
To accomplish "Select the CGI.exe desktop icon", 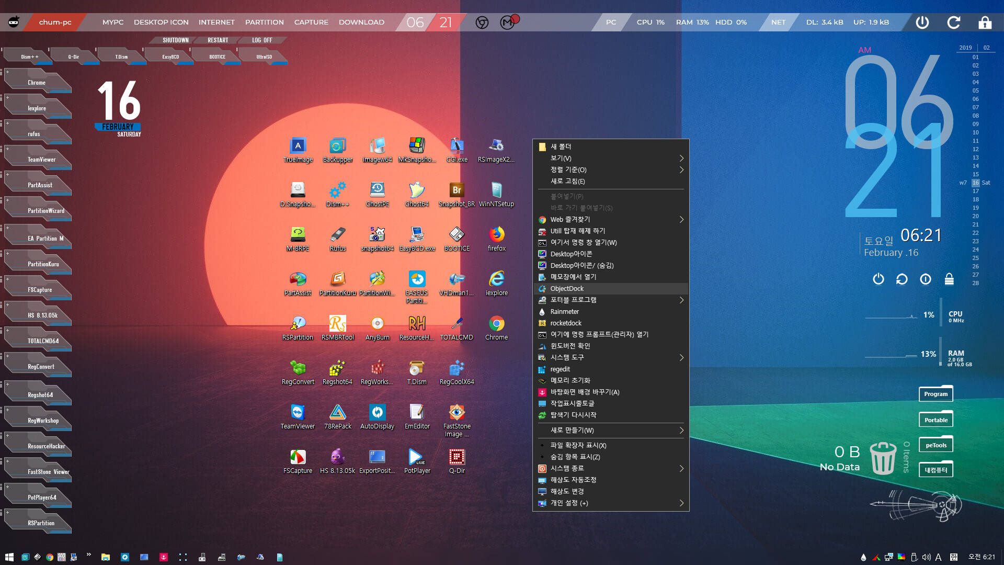I will pyautogui.click(x=457, y=150).
